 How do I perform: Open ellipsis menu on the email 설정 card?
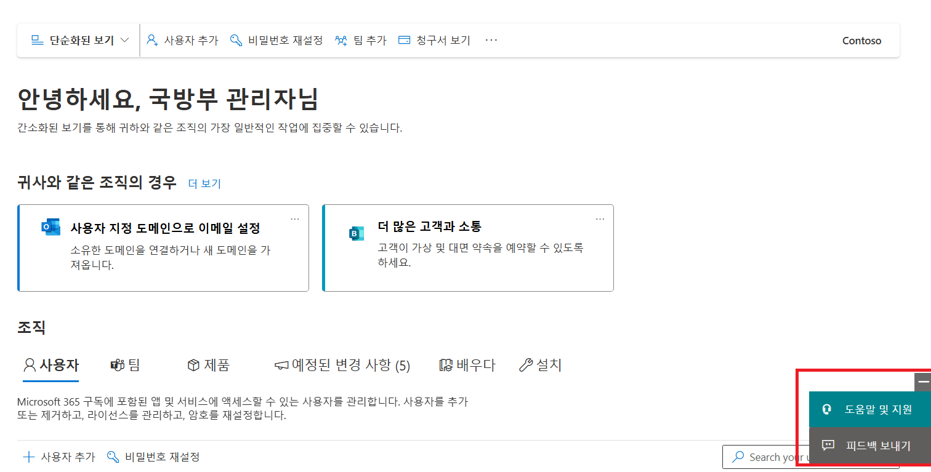pos(295,218)
